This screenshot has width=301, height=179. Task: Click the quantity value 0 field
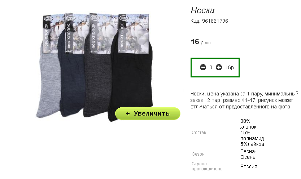[211, 67]
